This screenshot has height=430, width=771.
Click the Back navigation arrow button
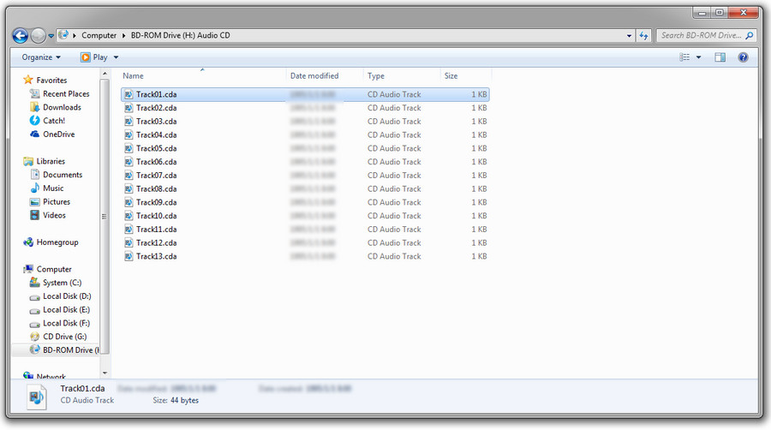coord(21,36)
